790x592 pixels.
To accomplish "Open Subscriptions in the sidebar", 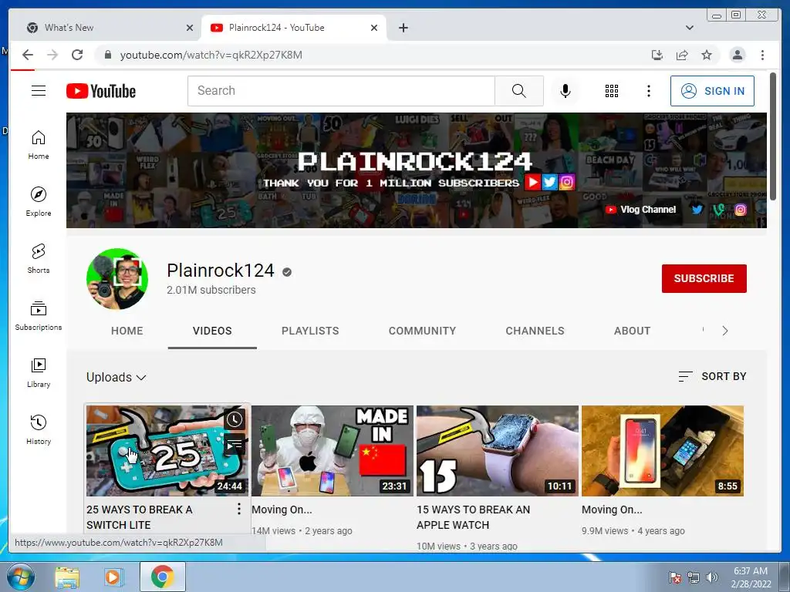I will (x=39, y=315).
